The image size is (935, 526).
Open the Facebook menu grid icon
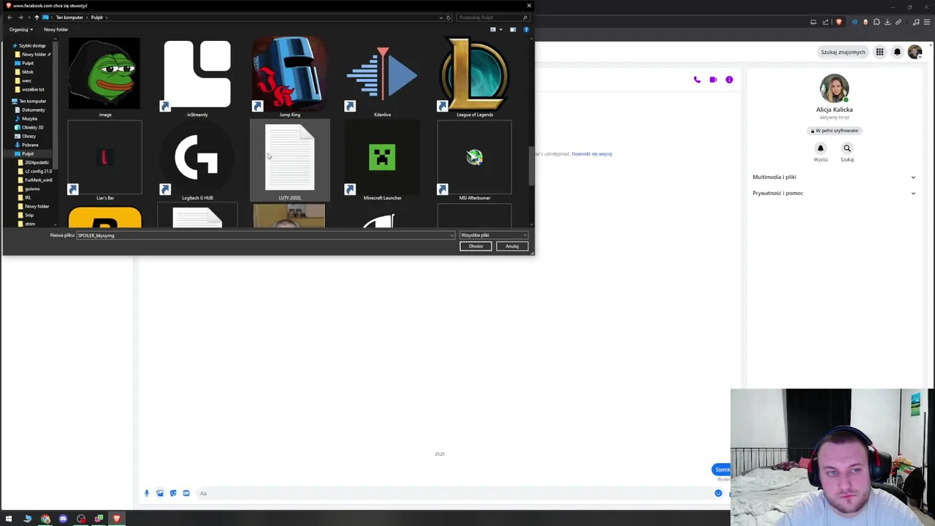point(879,52)
